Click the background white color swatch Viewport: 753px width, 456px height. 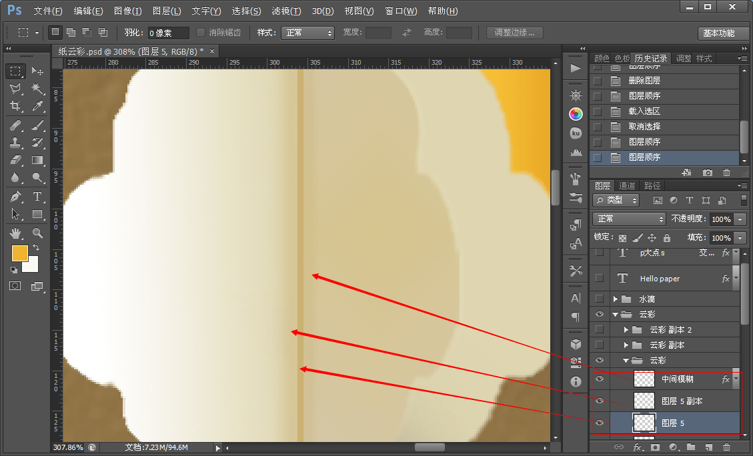click(x=32, y=266)
